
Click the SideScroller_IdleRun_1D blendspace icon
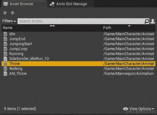tap(6, 59)
